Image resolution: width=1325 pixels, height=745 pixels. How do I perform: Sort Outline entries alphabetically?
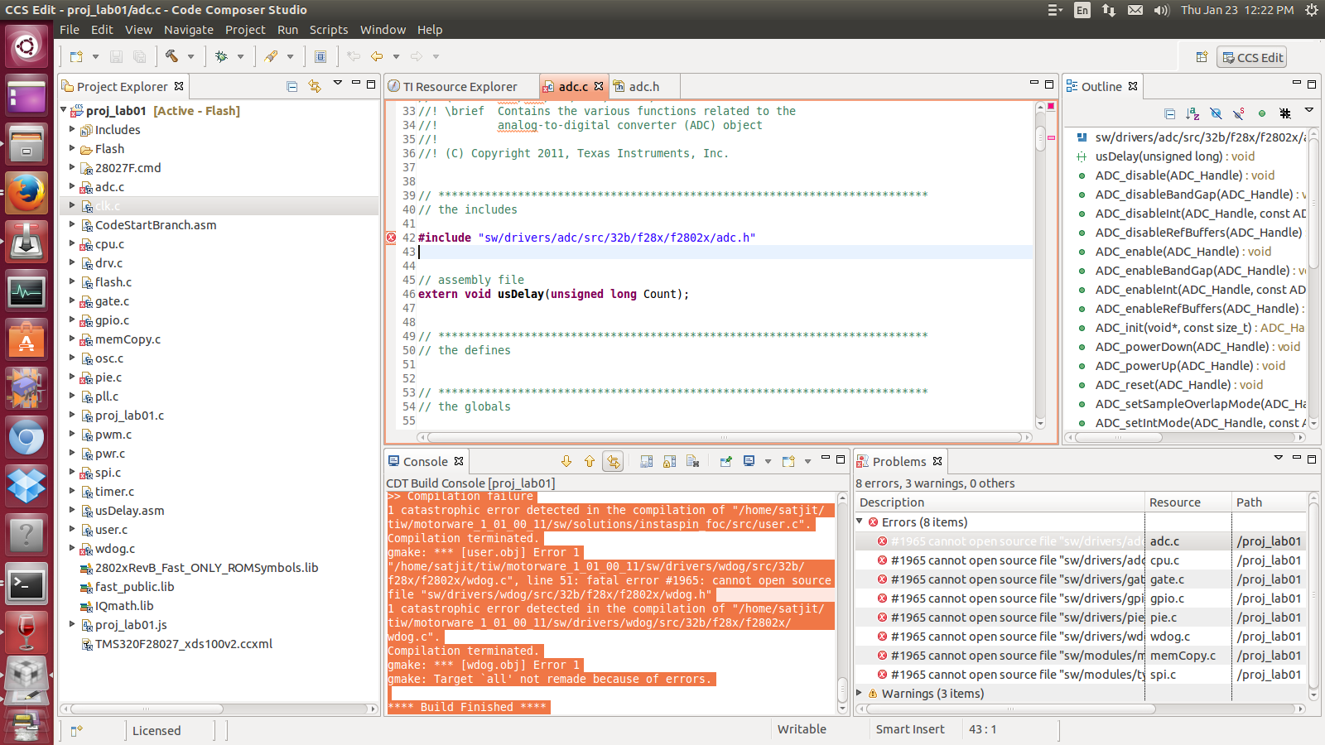pyautogui.click(x=1192, y=113)
